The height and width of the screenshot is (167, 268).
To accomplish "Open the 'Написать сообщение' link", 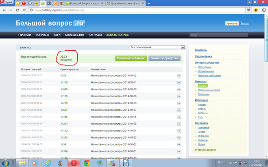I will (x=209, y=75).
